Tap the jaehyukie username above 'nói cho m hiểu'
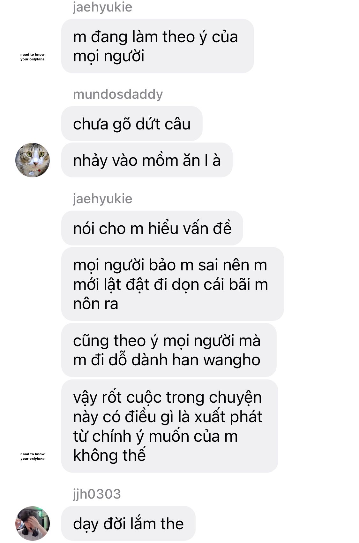This screenshot has height=543, width=359. [102, 199]
